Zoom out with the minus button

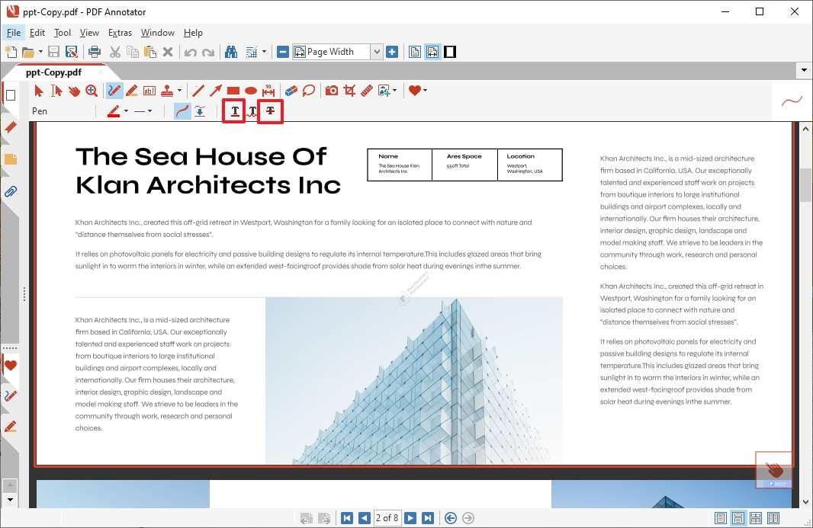coord(283,52)
